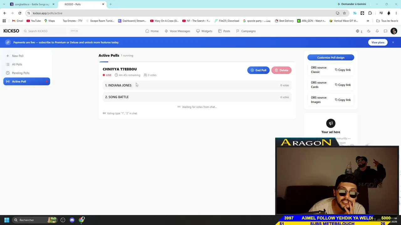Open Discord from the taskbar

72,220
